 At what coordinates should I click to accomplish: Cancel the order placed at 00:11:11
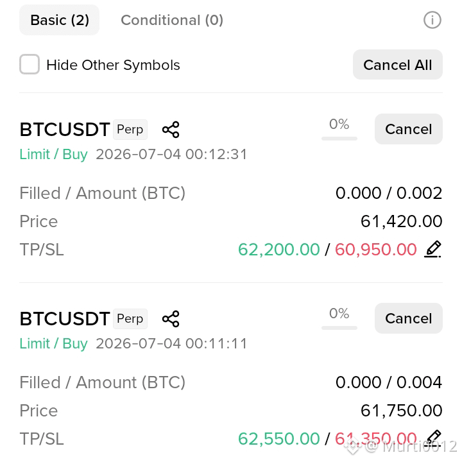(x=408, y=318)
